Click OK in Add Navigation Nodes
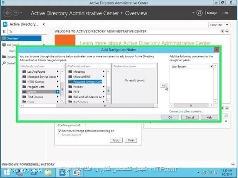 (170, 117)
